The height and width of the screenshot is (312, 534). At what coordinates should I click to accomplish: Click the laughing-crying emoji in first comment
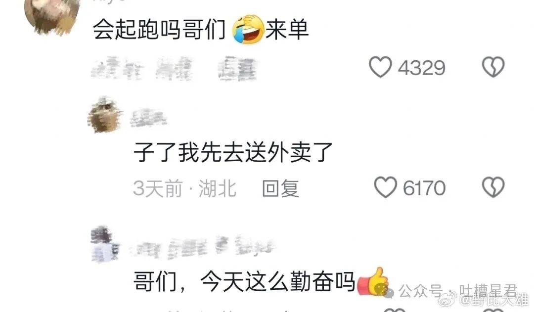click(249, 29)
